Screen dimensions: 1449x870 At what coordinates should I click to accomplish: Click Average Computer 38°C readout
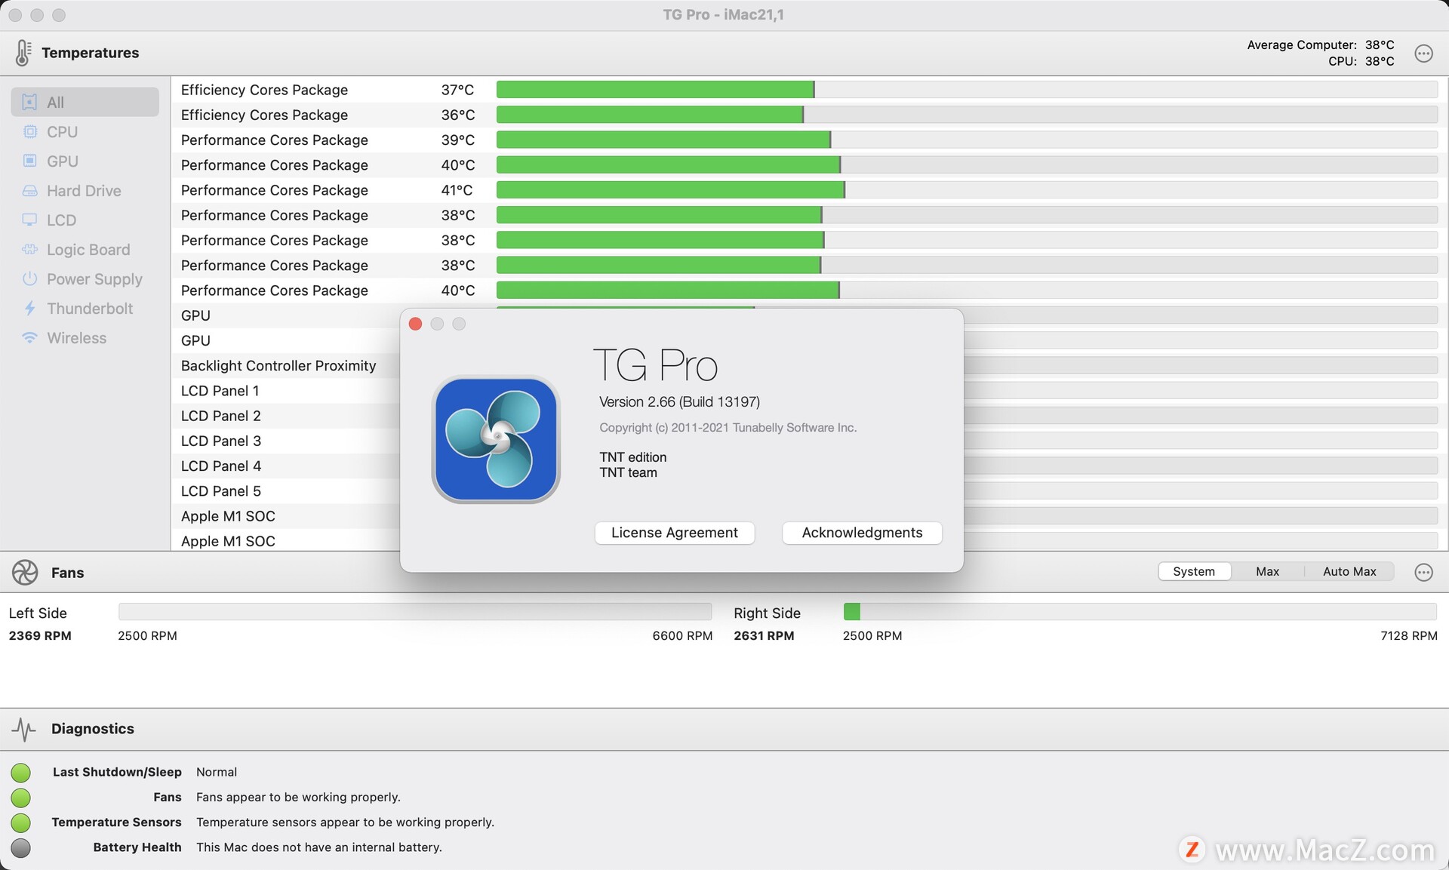click(x=1320, y=45)
